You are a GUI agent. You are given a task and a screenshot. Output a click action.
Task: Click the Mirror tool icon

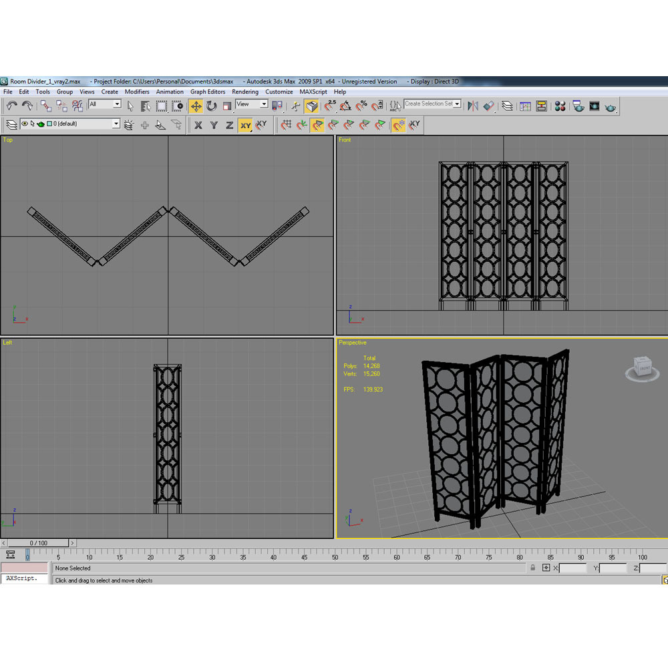(x=473, y=106)
